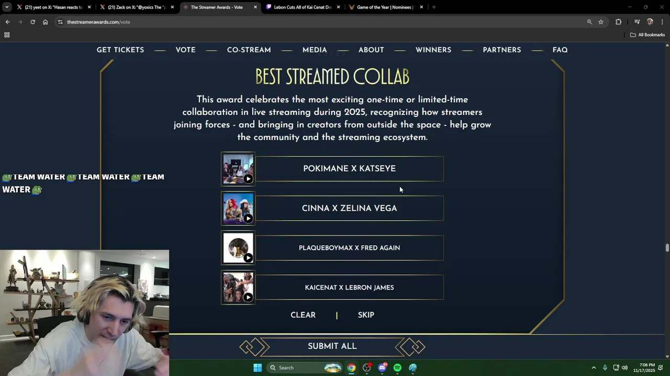Close the 'Game of the Year' tab
Viewport: 670px width, 376px height.
[x=421, y=7]
